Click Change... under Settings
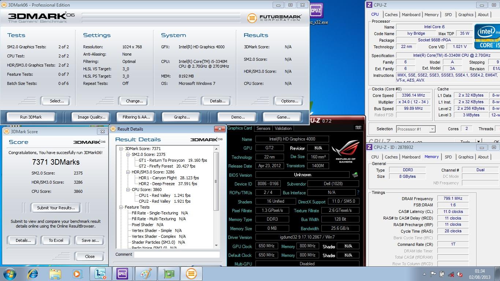The width and height of the screenshot is (500, 281). [134, 101]
